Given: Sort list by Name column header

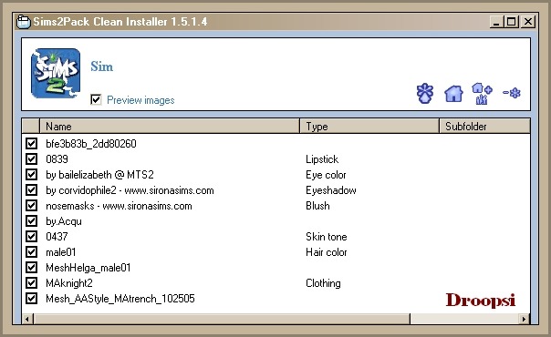Looking at the screenshot, I should (170, 127).
